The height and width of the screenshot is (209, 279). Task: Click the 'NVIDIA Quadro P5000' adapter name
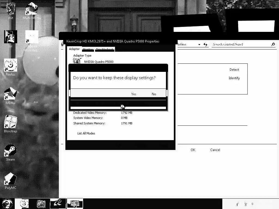tap(99, 62)
